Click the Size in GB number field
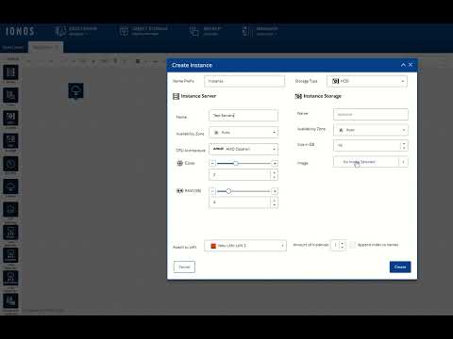 pos(367,145)
